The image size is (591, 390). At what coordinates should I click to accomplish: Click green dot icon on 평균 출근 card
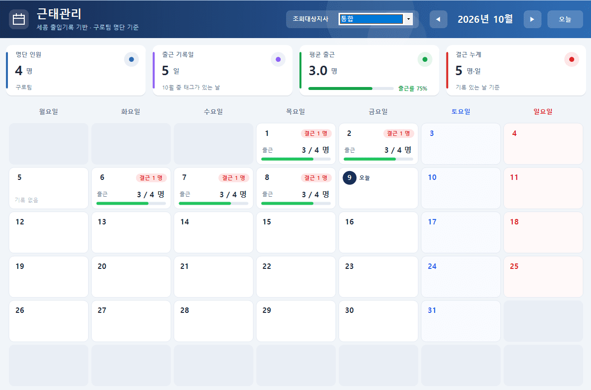point(425,59)
